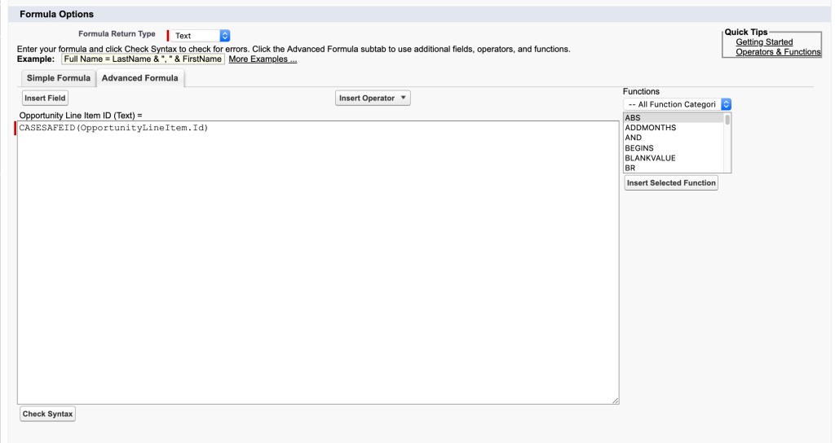Open the Formula Return Type dropdown
Viewport: 835px width, 443px height.
(x=201, y=36)
